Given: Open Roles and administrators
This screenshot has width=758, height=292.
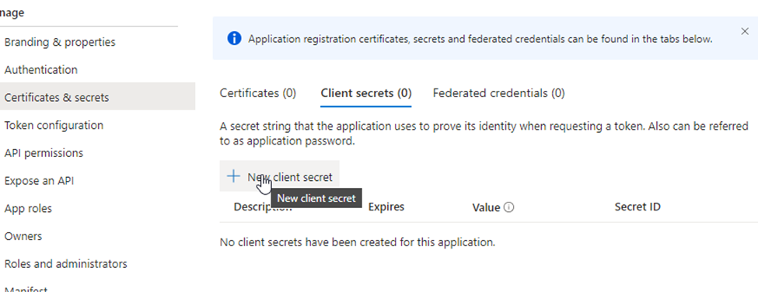Looking at the screenshot, I should [x=66, y=264].
